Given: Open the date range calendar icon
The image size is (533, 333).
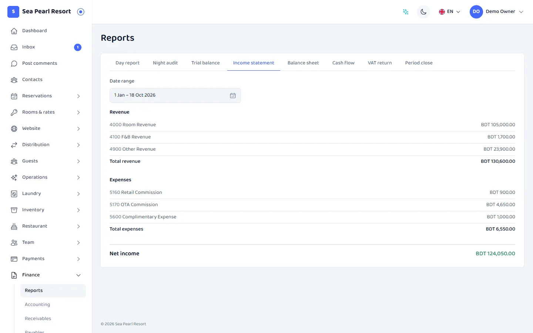Looking at the screenshot, I should 233,95.
